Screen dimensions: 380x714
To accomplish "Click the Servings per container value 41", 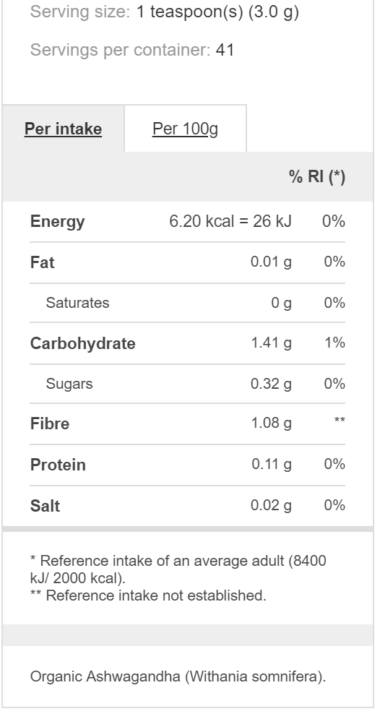I will tap(225, 50).
